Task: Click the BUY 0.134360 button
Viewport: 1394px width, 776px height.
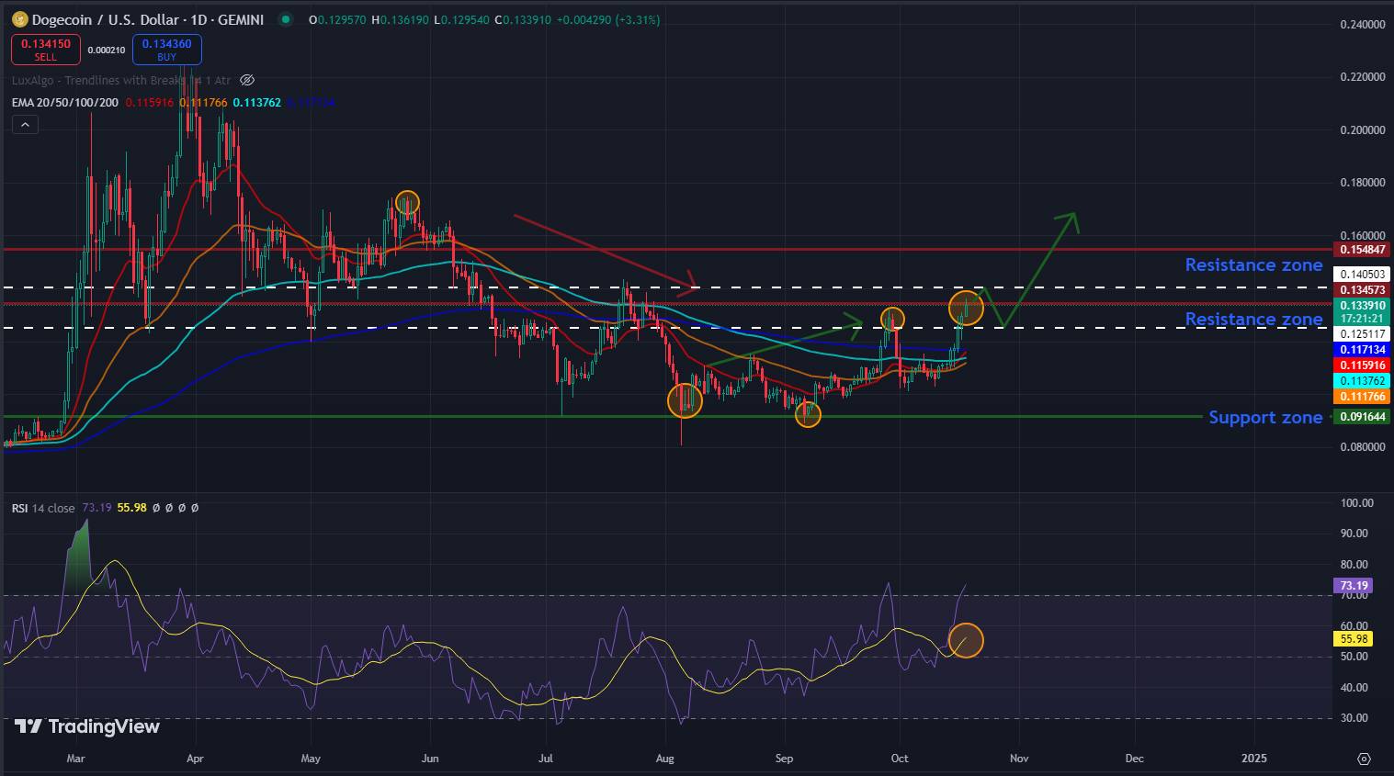Action: coord(166,50)
